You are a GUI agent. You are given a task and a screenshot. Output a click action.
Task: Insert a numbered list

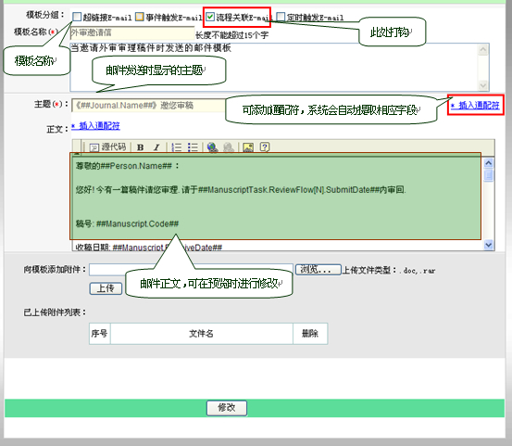point(177,147)
